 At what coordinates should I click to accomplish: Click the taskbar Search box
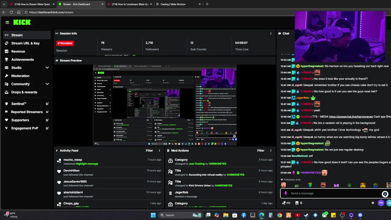(x=180, y=215)
